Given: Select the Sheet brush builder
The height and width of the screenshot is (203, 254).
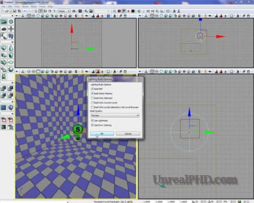Looking at the screenshot, I should pyautogui.click(x=11, y=62).
